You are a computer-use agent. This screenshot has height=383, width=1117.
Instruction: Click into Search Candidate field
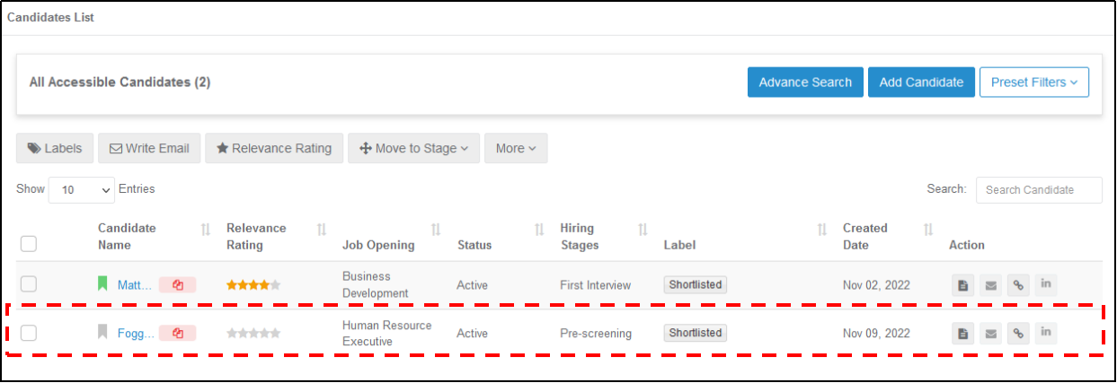(x=1039, y=190)
